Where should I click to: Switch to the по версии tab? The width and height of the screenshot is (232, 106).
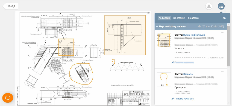click(x=165, y=18)
